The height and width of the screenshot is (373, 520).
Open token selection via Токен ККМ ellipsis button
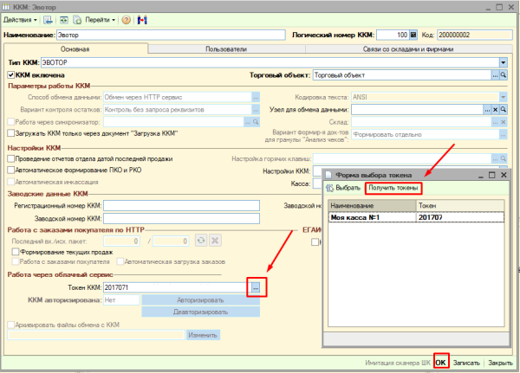(256, 286)
